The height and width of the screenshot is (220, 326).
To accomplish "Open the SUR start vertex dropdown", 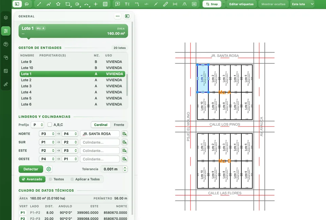I will (x=47, y=142).
